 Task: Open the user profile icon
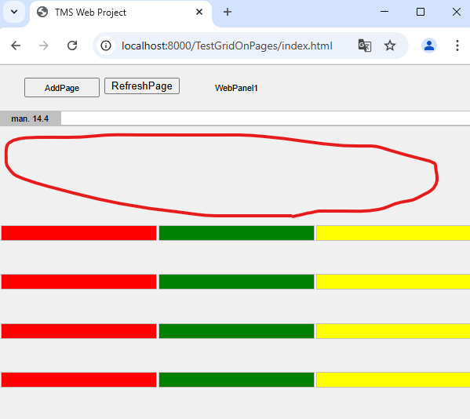coord(429,46)
